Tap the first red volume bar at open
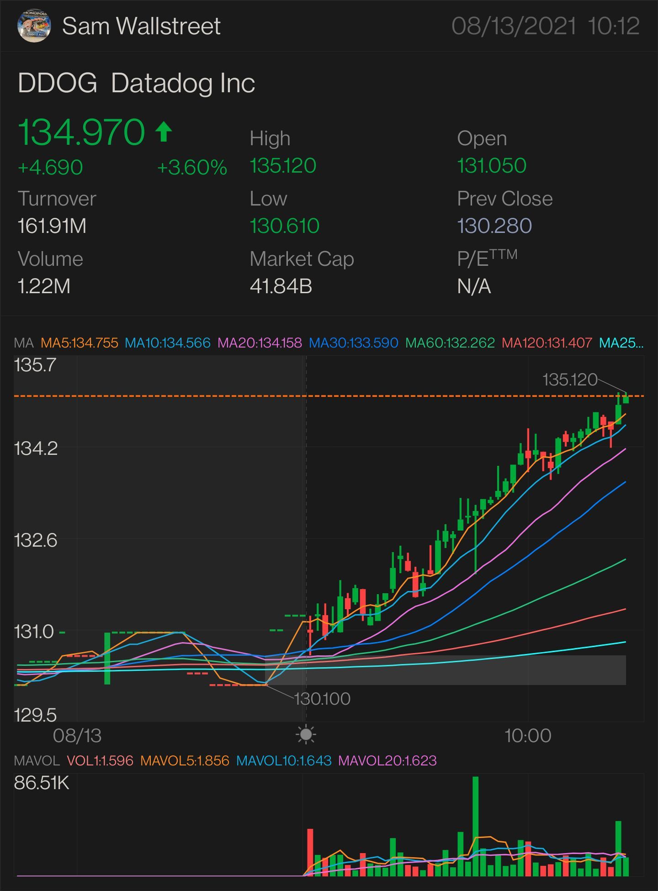 [310, 853]
